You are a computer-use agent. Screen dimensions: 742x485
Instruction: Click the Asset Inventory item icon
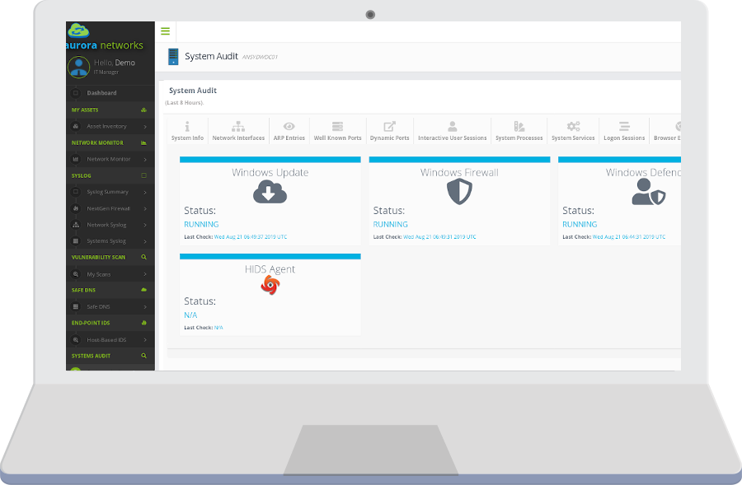[76, 126]
